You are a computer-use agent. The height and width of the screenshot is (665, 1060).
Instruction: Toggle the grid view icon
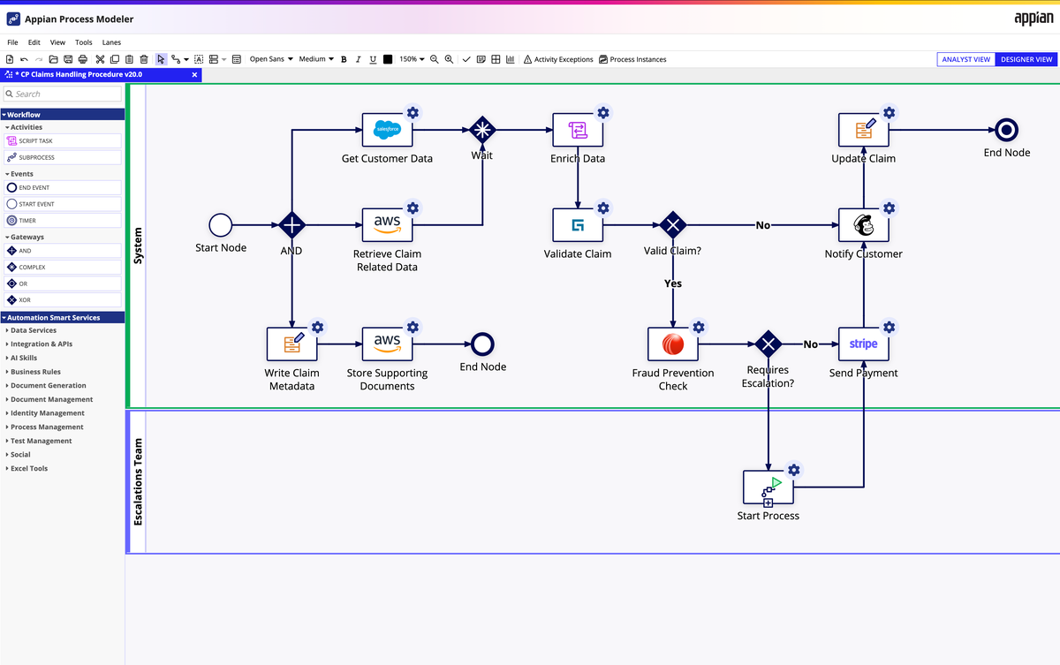pos(496,59)
